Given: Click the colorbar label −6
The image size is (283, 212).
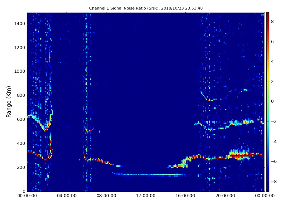Looking at the screenshot, I should click(274, 161).
